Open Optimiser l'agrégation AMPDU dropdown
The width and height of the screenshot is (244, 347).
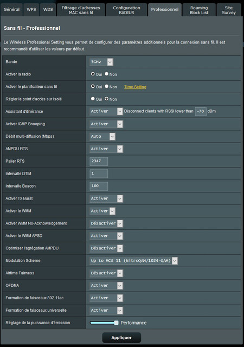pos(106,248)
